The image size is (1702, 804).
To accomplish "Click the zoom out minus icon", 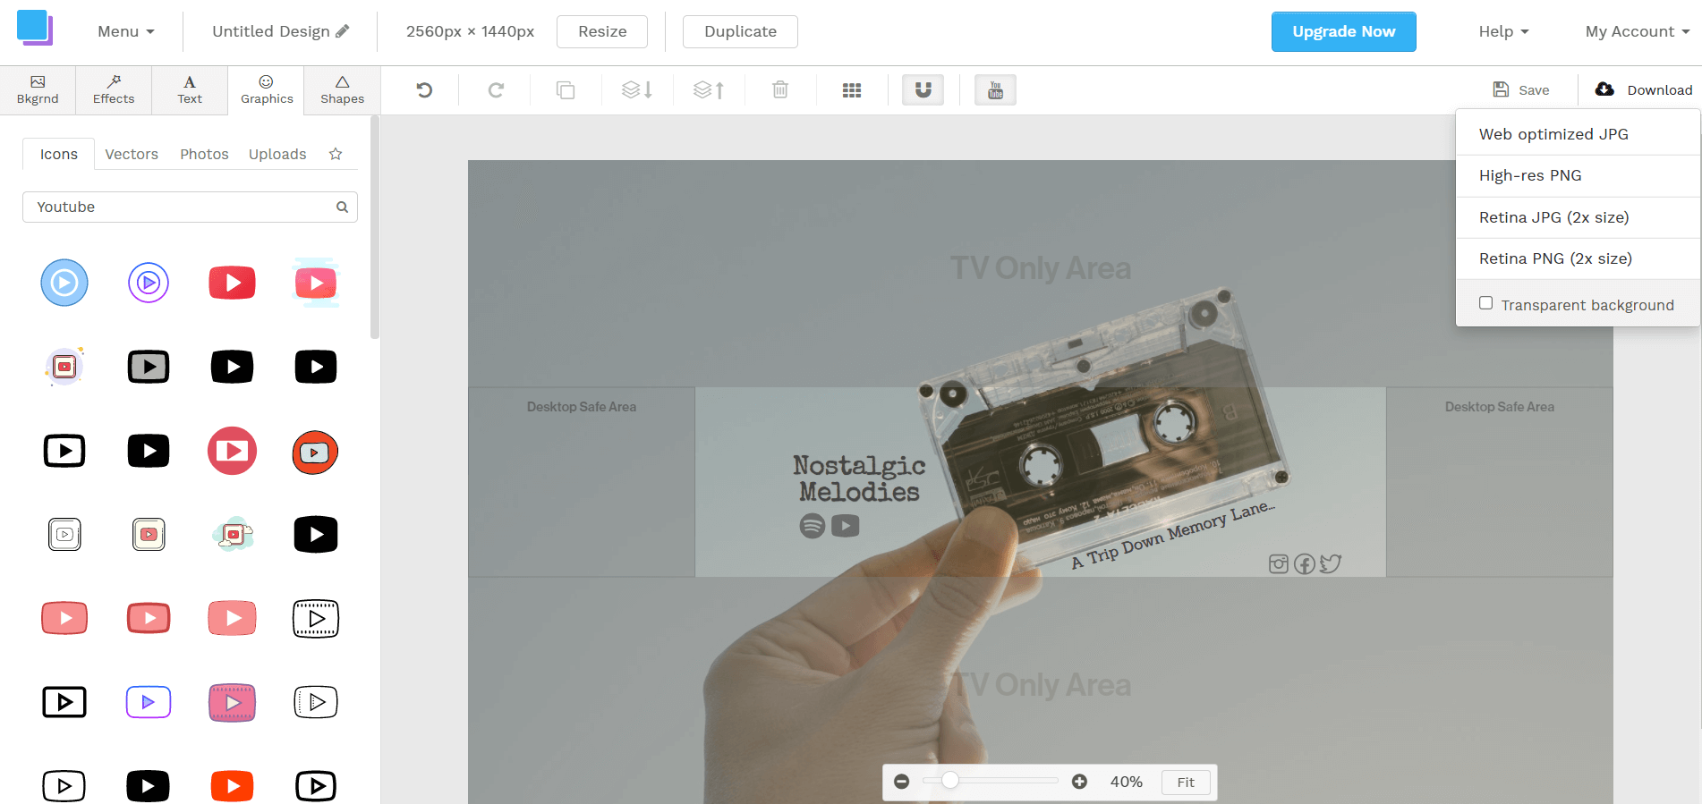I will click(x=902, y=782).
